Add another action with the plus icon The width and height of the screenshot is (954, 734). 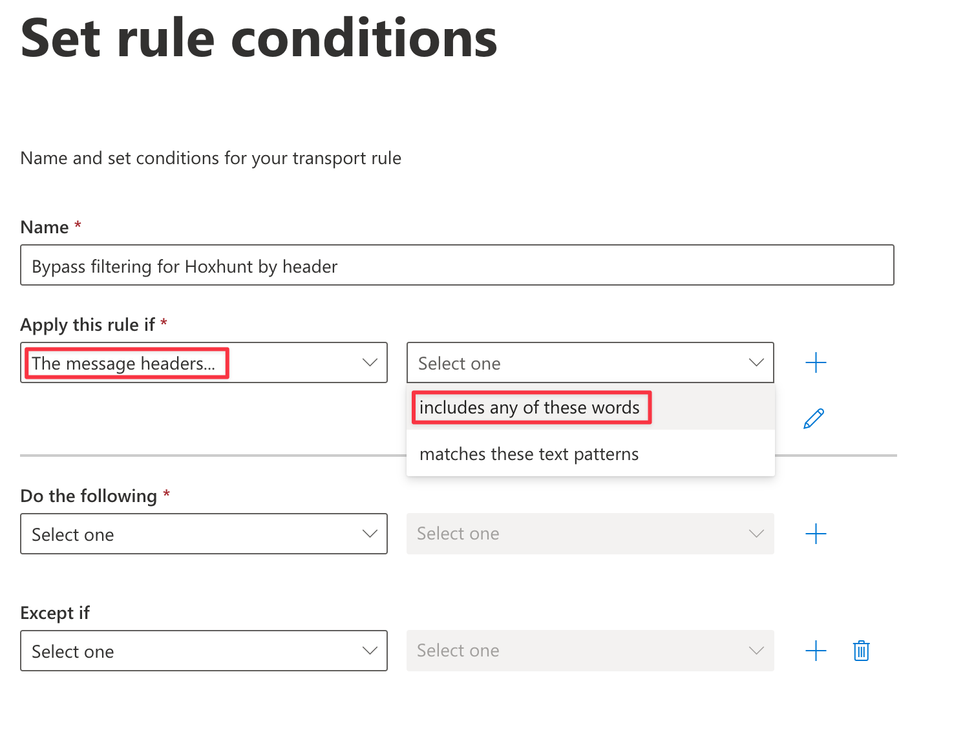pos(816,534)
